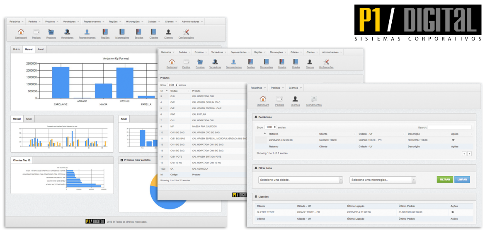
Task: Toggle sort on Código column header
Action: pos(174,90)
